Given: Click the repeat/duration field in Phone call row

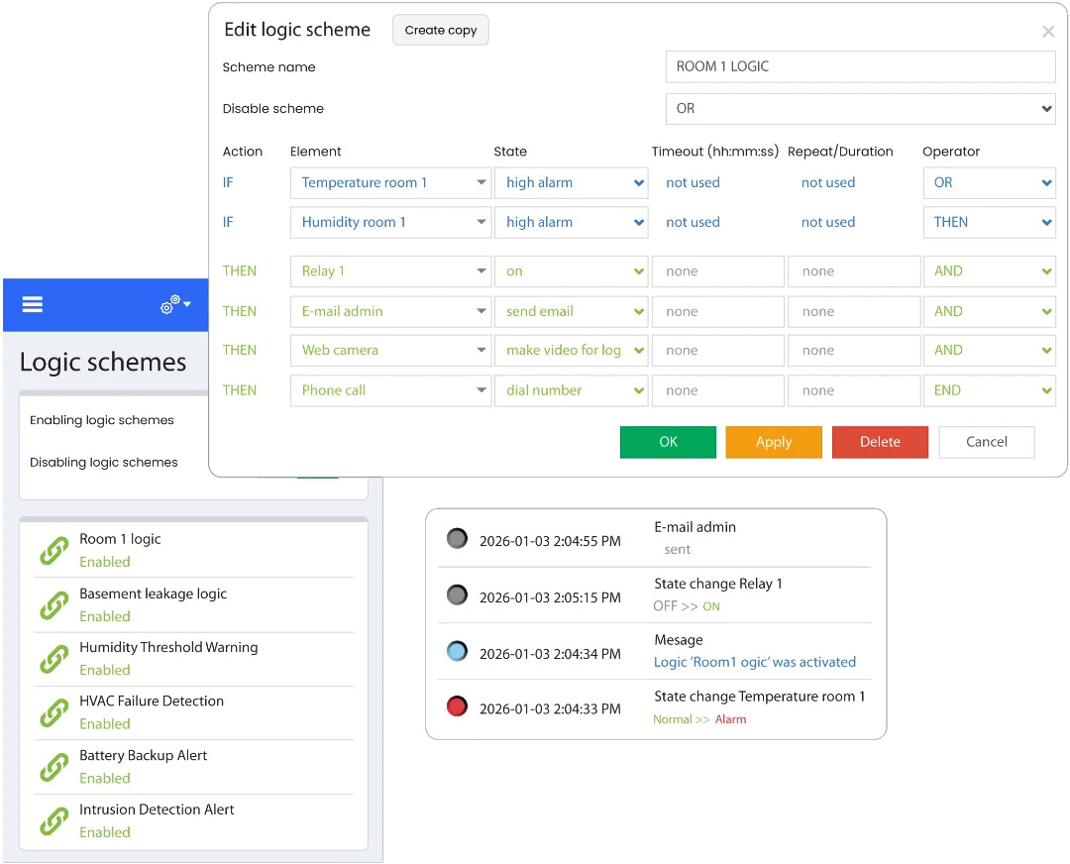Looking at the screenshot, I should click(x=854, y=391).
